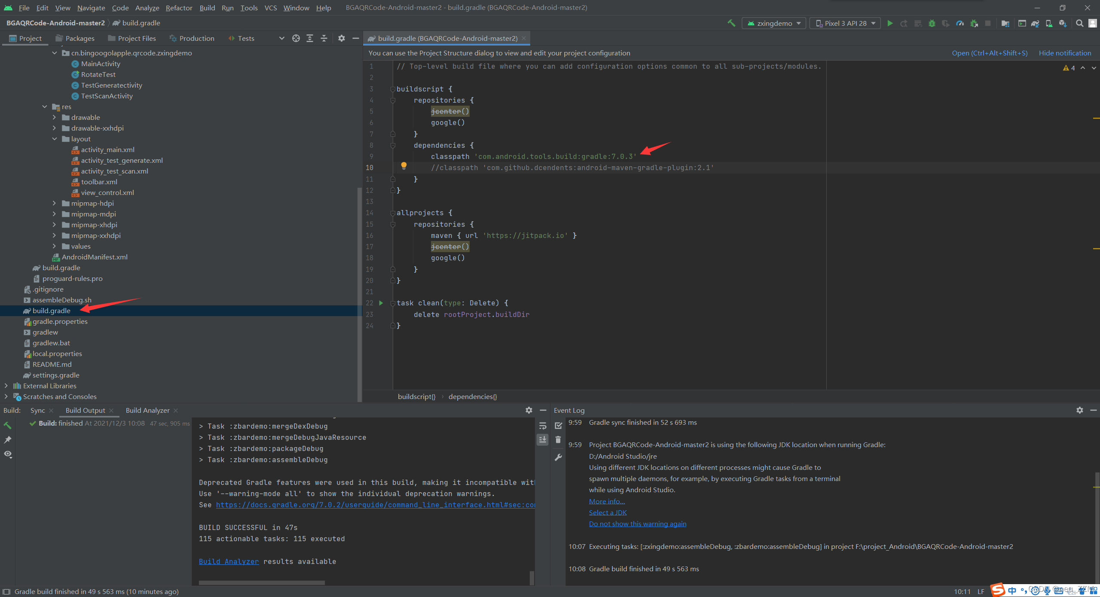Toggle soft-wrap in Build Output
Screen dimensions: 1100x597
[x=543, y=426]
